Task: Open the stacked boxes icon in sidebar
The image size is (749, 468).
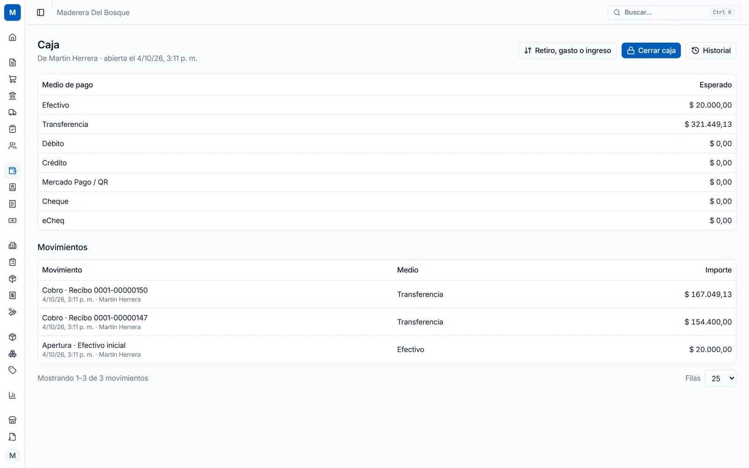Action: [x=13, y=354]
